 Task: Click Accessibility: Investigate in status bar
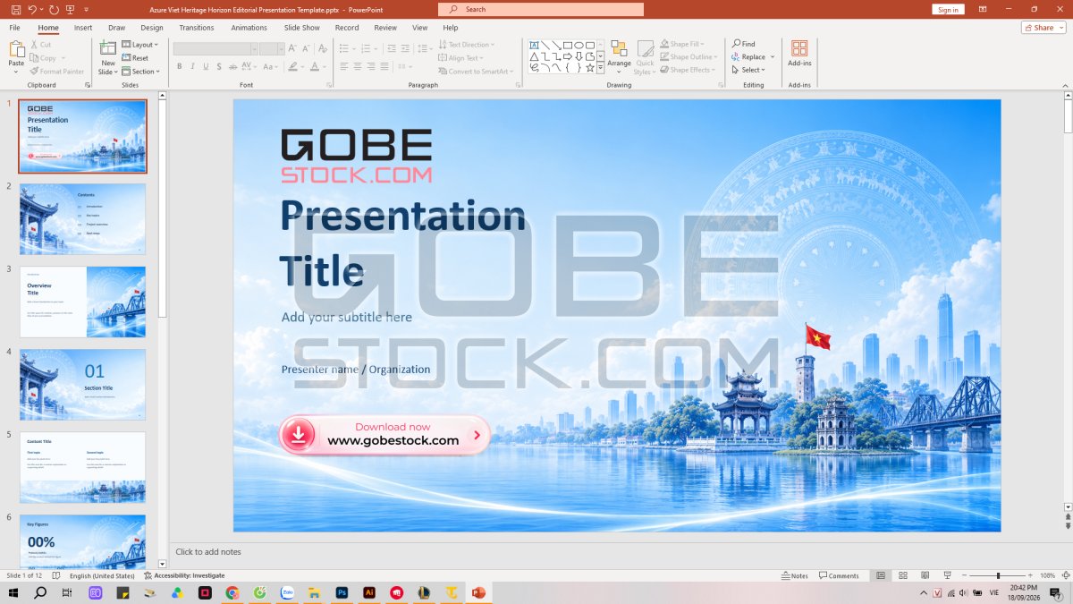click(184, 575)
